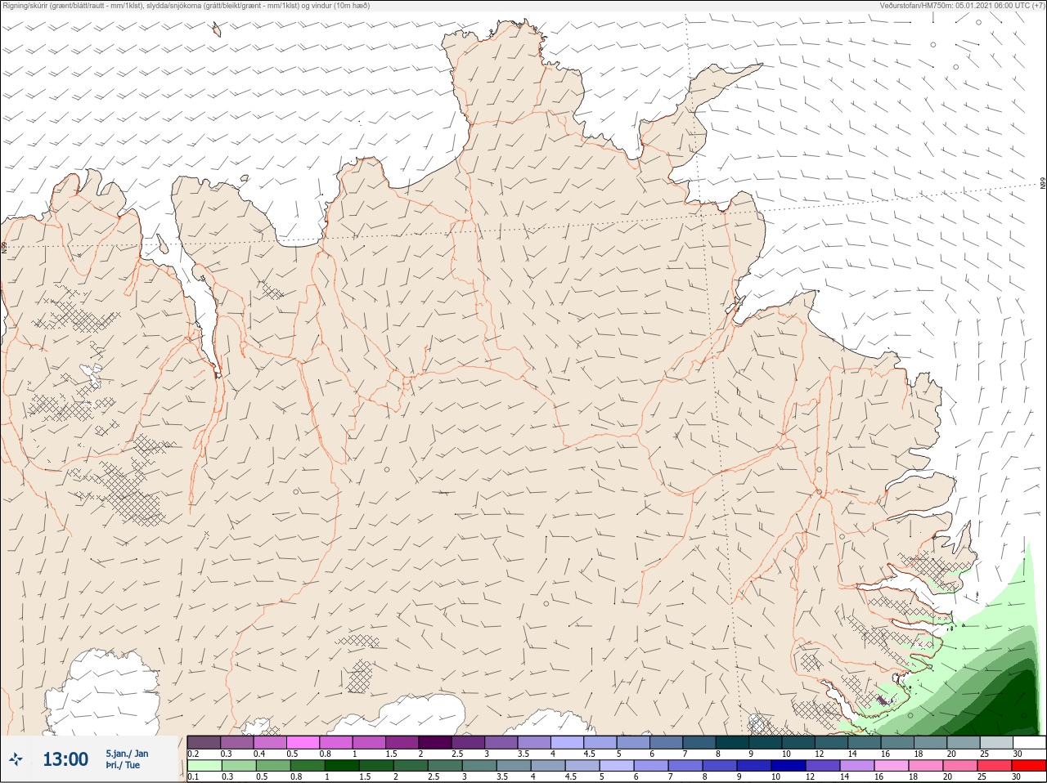Select upper-row white swatch labelled 30

(1029, 742)
